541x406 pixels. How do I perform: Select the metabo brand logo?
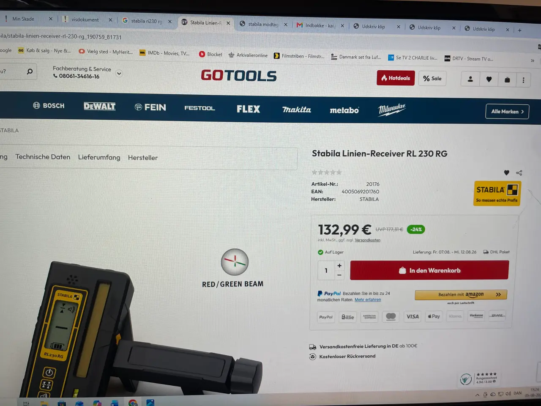pos(344,110)
